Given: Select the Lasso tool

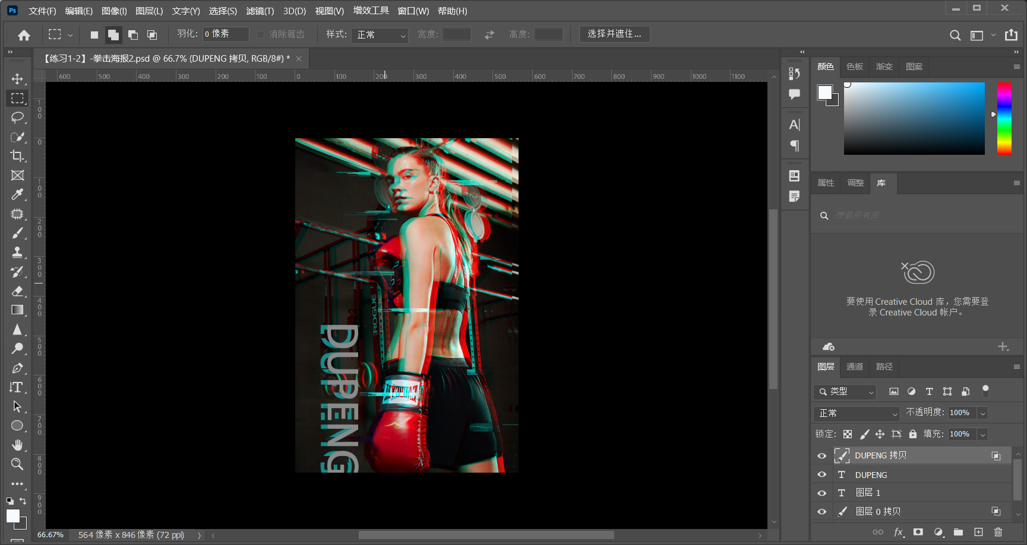Looking at the screenshot, I should click(x=17, y=117).
